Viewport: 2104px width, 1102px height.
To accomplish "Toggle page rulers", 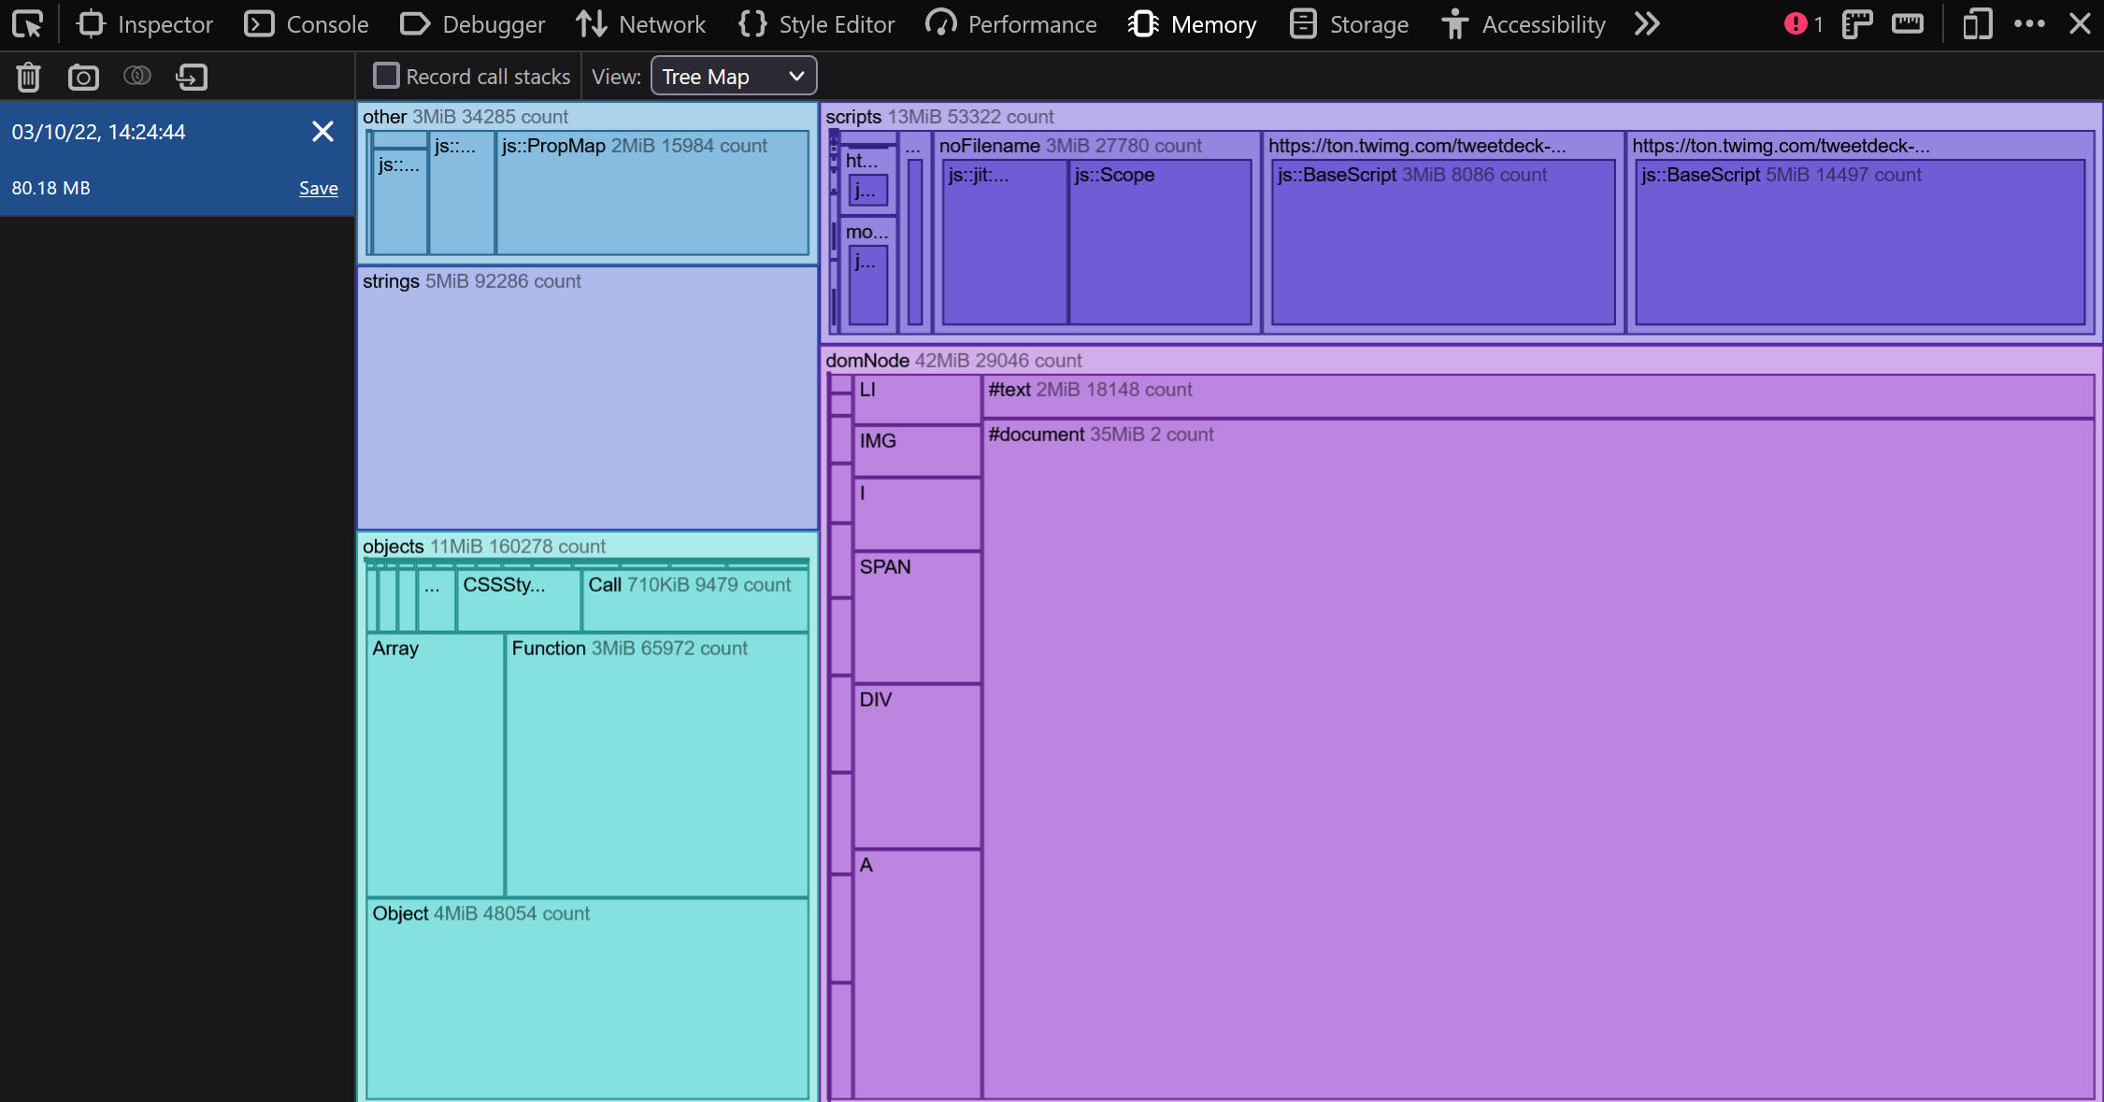I will [x=1857, y=23].
